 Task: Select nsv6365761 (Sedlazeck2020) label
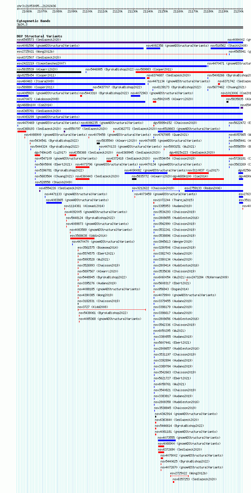tap(39, 111)
